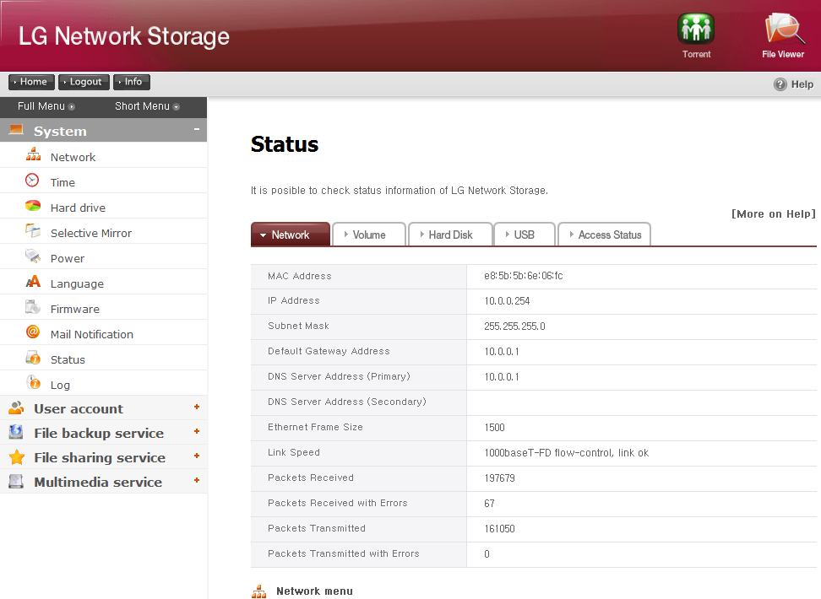The height and width of the screenshot is (599, 821).
Task: Switch to the Volume tab
Action: 369,235
